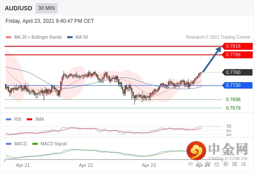The image size is (254, 172).
Task: Click the MA 50 legend label
Action: pyautogui.click(x=82, y=37)
